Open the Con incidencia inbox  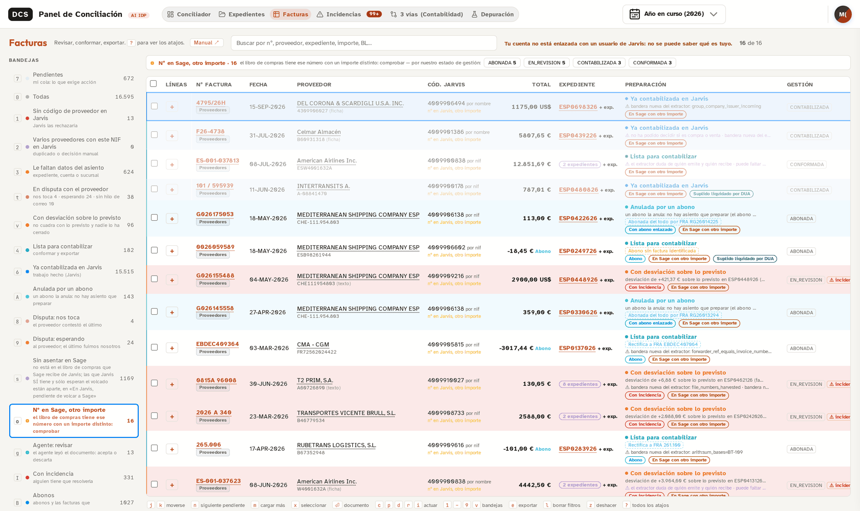click(74, 477)
